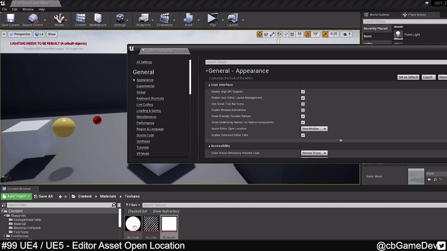Screen dimensions: 447x251
Task: Select the rotate gizmo mode in viewport
Action: click(266, 34)
